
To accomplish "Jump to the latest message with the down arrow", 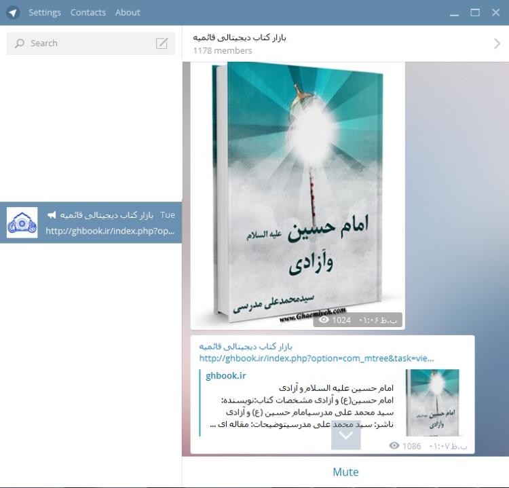I will 345,435.
